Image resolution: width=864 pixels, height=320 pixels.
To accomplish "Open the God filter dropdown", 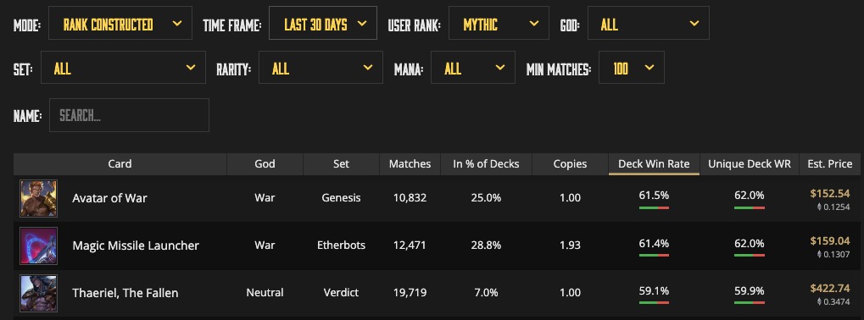I will pyautogui.click(x=648, y=23).
